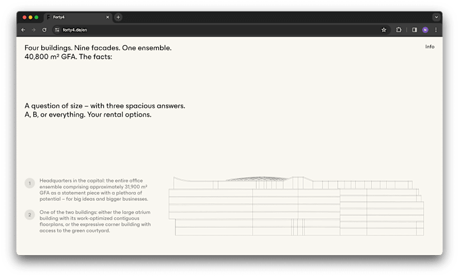
Task: Click the 'Headquarters in the capital' paragraph
Action: pyautogui.click(x=94, y=190)
